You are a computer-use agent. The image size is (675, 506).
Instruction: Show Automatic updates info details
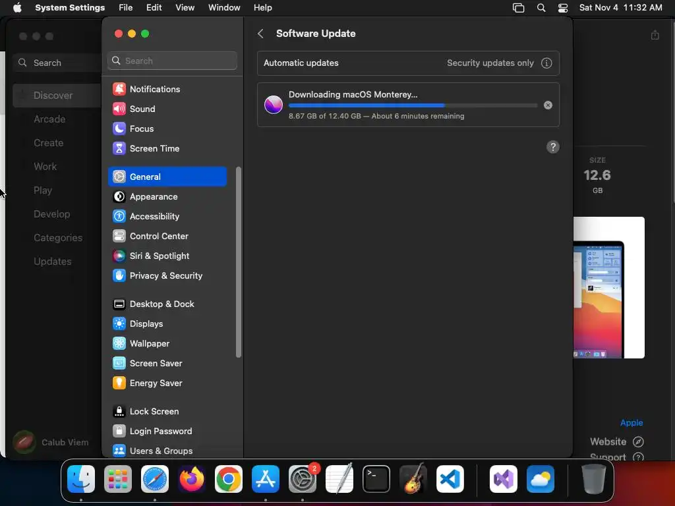[x=546, y=63]
